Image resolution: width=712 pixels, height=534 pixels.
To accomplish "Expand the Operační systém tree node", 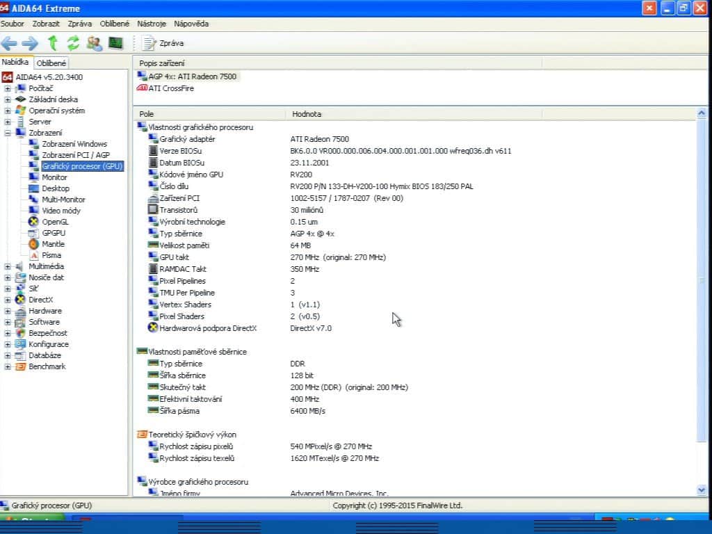I will [x=7, y=111].
